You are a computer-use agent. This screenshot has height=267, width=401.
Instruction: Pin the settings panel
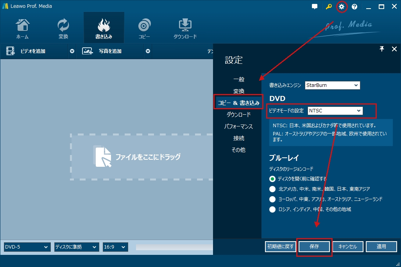point(382,49)
